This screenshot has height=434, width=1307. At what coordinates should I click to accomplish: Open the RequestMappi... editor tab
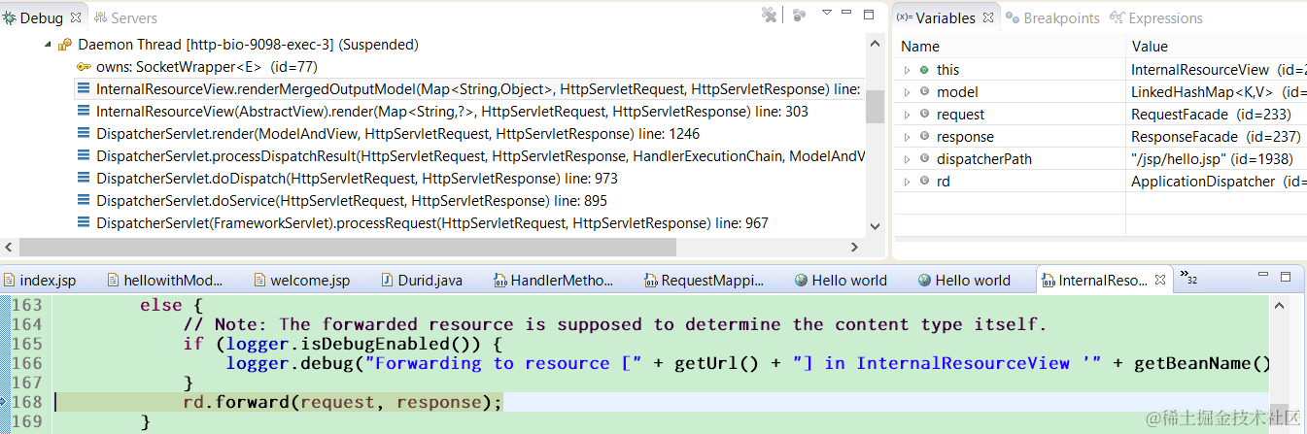[x=705, y=281]
